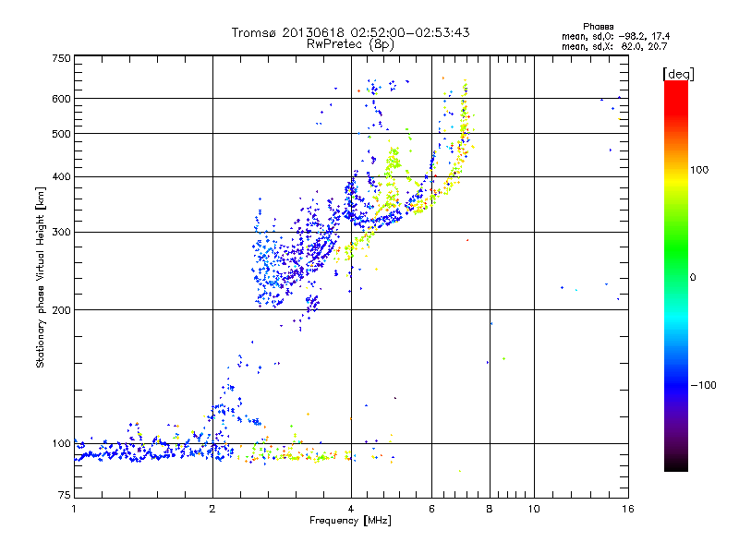739x554 pixels.
Task: Click the 'mean, sd,O: -98.2, 17.4' line
Action: (x=615, y=37)
